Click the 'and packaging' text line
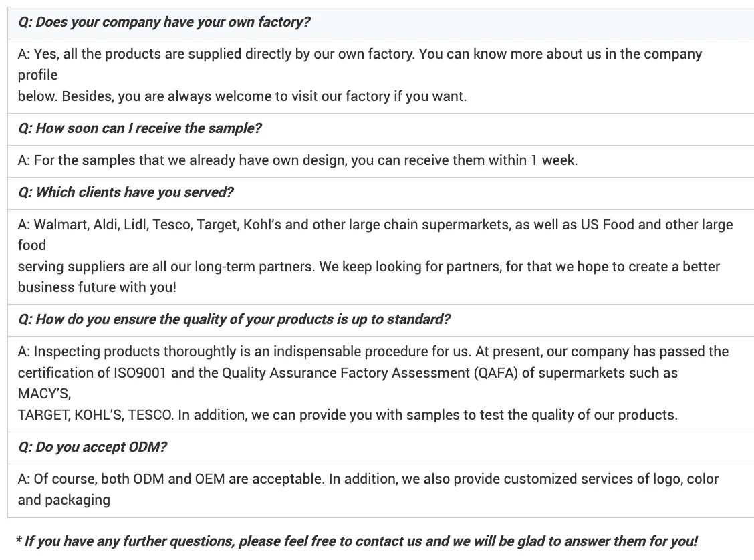Screen dimensions: 754x560 pyautogui.click(x=64, y=500)
